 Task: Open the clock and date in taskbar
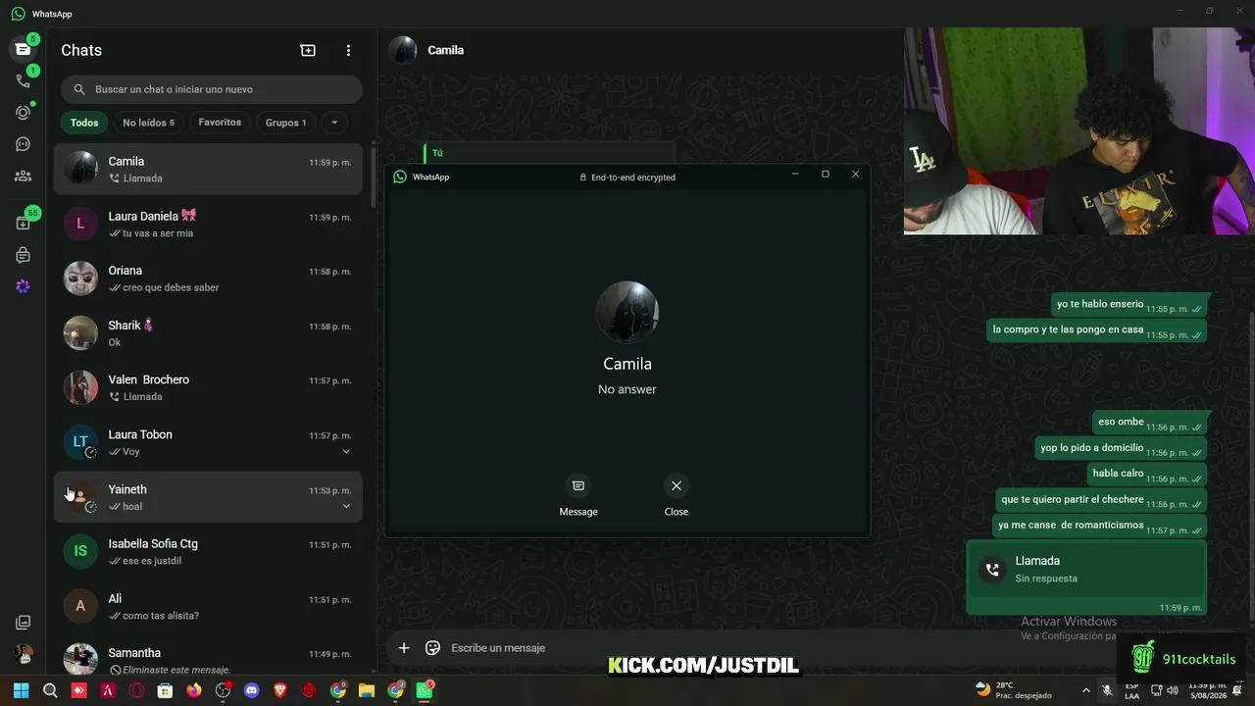[x=1208, y=690]
